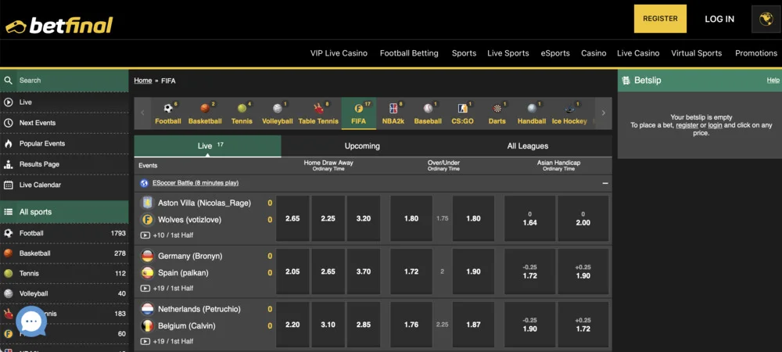Screen dimensions: 782x352
Task: Pick Asian Handicap 2.00 on Wolves
Action: (583, 218)
